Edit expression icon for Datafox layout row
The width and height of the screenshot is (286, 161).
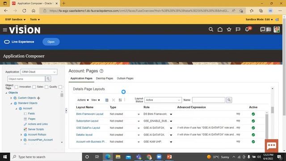(x=238, y=135)
